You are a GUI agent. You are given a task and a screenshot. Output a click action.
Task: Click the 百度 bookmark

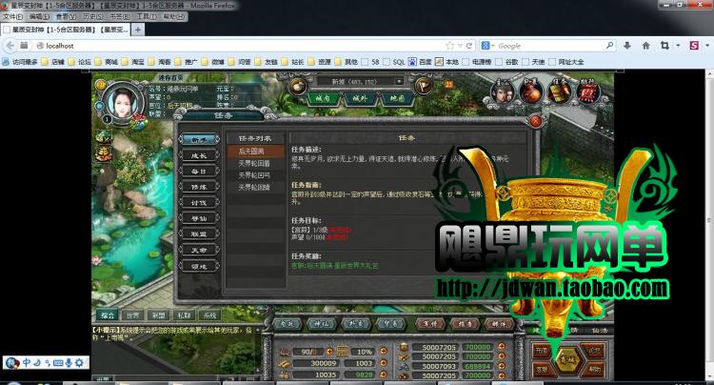pos(420,62)
